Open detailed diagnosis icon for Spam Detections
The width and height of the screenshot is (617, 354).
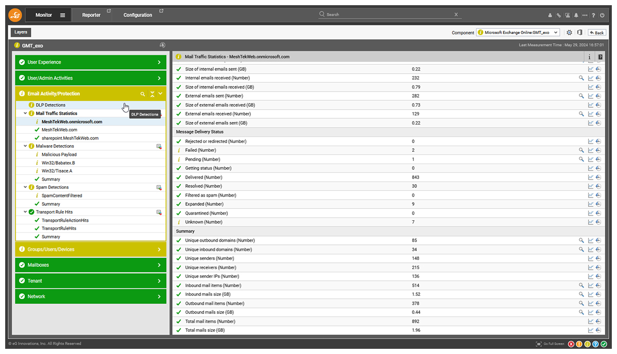[x=159, y=188]
